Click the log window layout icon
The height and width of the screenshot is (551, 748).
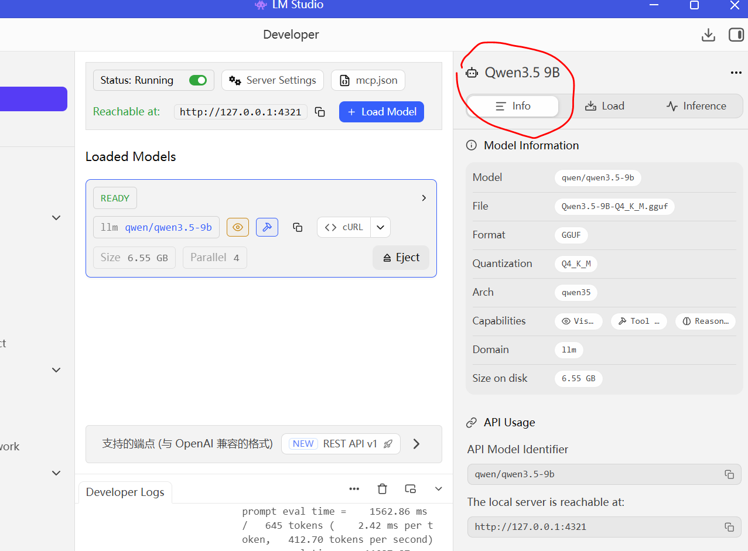click(x=411, y=489)
